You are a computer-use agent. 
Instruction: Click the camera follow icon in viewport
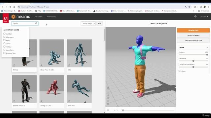[108, 104]
